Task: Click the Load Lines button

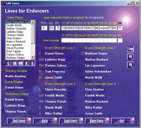Action: 71,121
